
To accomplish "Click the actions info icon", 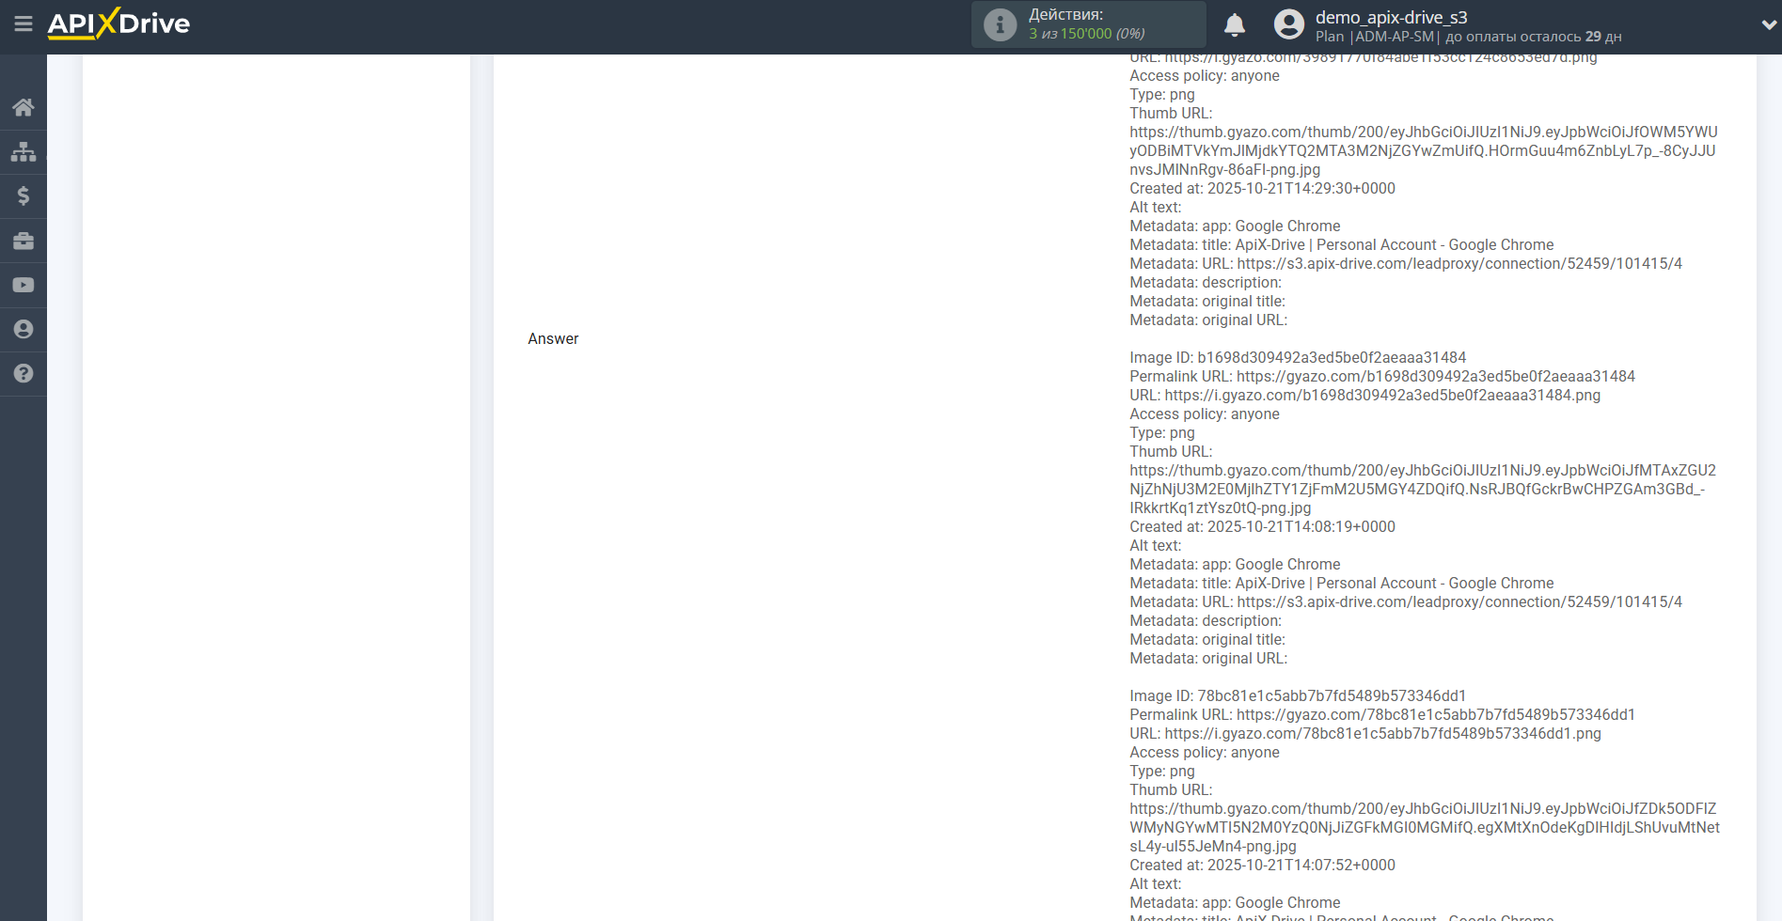I will [x=1000, y=24].
